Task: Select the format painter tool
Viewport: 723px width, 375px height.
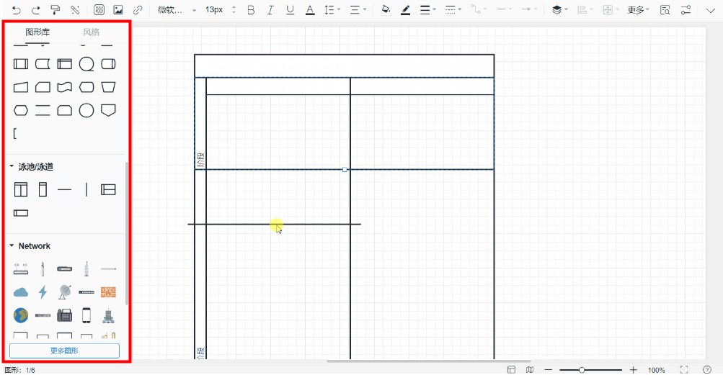Action: (56, 9)
